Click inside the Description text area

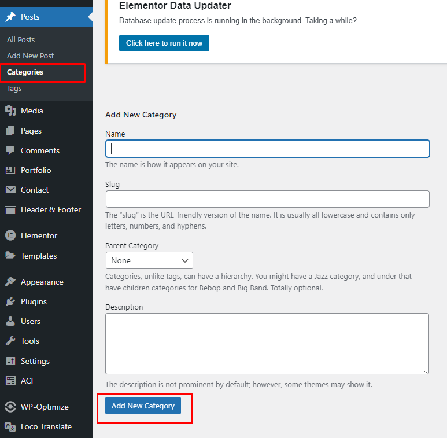click(267, 343)
